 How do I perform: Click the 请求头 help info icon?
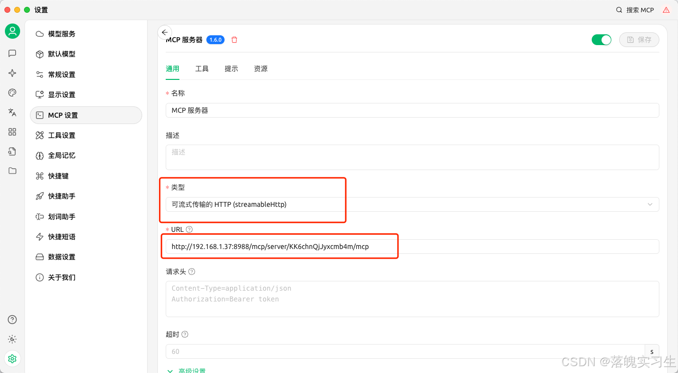coord(192,272)
